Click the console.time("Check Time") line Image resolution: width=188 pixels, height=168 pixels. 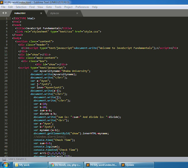pos(54,140)
